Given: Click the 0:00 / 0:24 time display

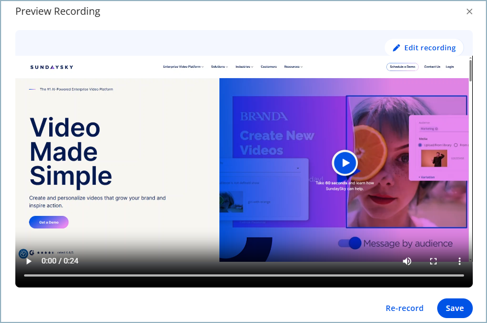Looking at the screenshot, I should (60, 261).
